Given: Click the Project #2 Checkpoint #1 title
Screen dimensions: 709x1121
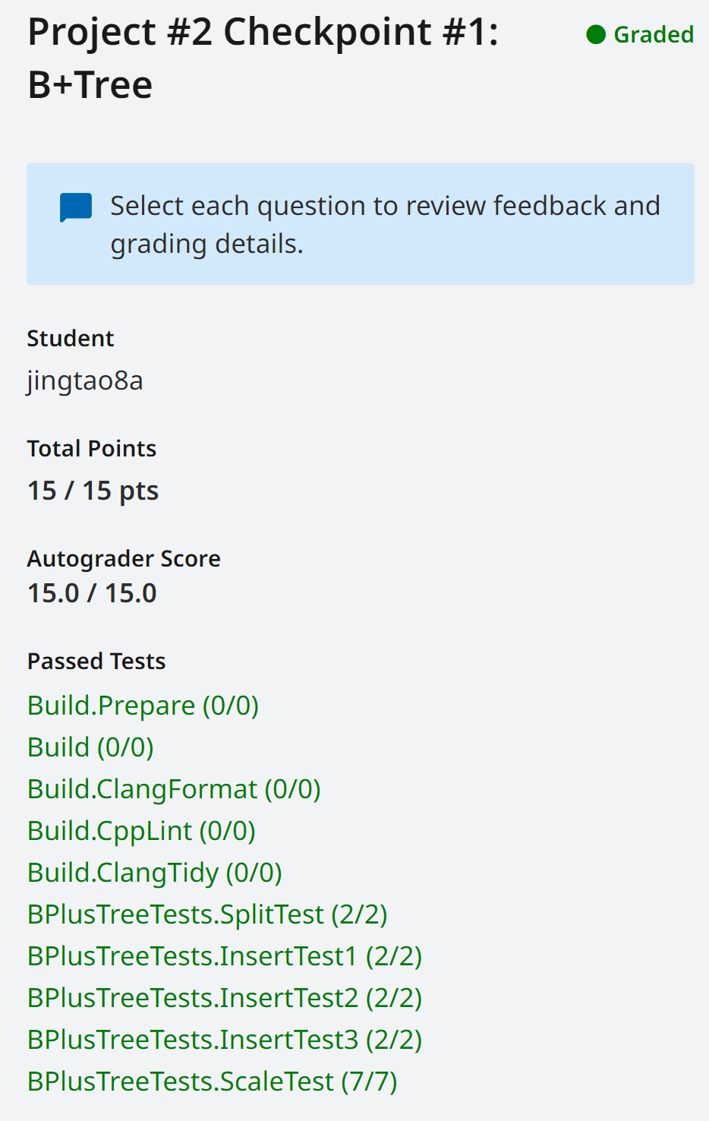Looking at the screenshot, I should (263, 58).
